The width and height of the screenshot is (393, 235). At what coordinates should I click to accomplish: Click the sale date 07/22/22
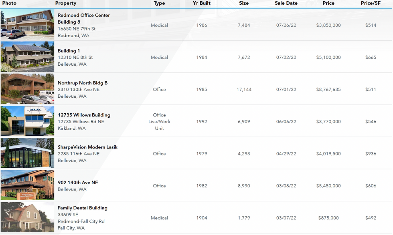coord(286,57)
